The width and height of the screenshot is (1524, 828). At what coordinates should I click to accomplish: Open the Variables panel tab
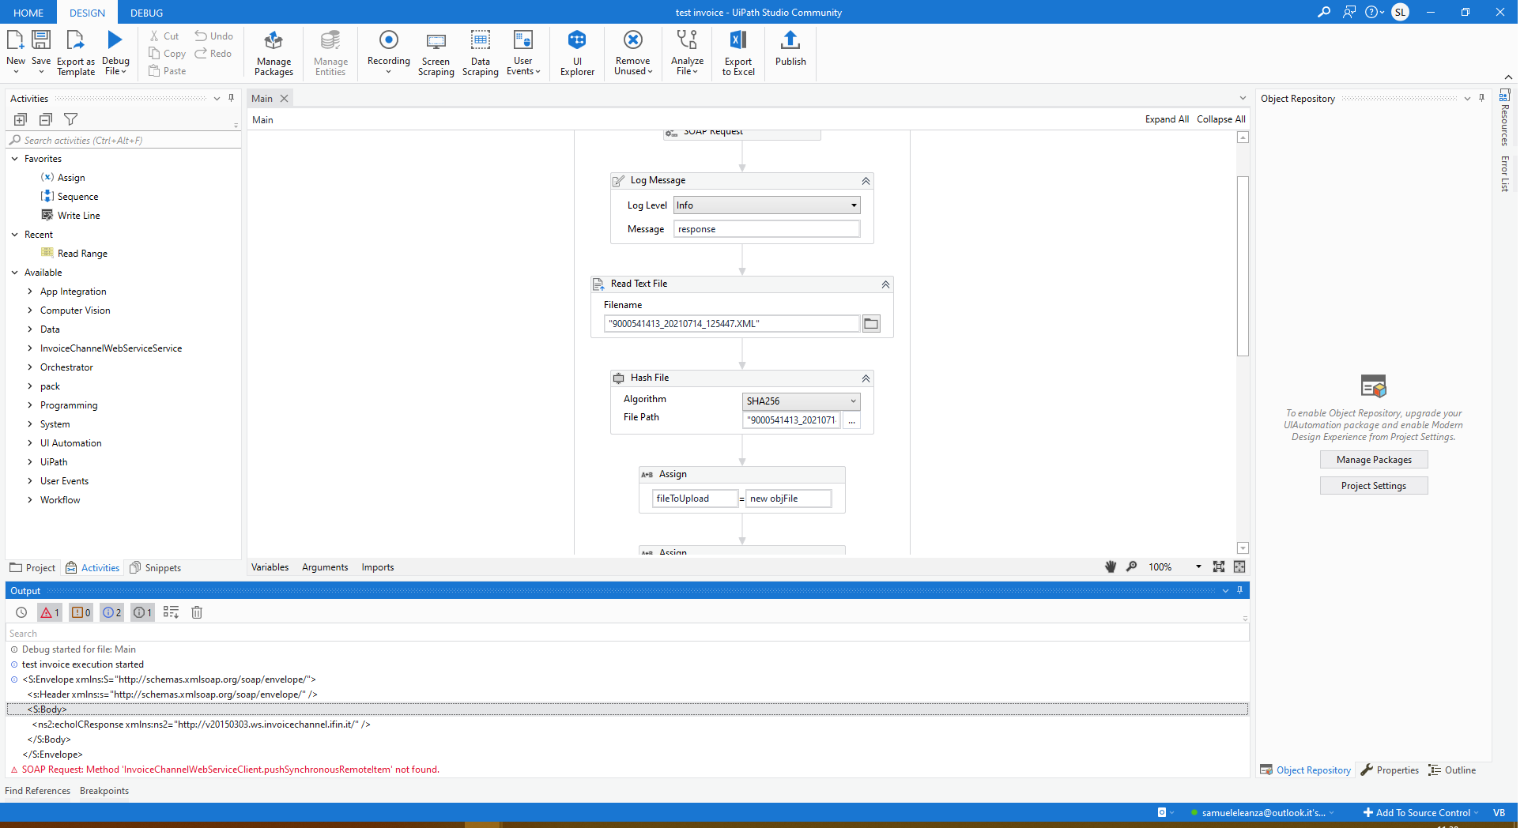point(270,567)
